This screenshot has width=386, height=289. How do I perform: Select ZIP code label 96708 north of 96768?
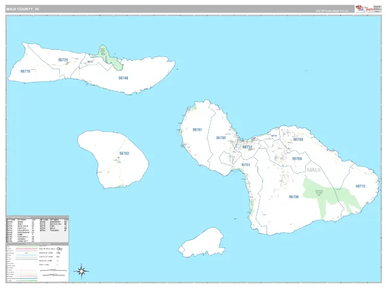point(298,140)
